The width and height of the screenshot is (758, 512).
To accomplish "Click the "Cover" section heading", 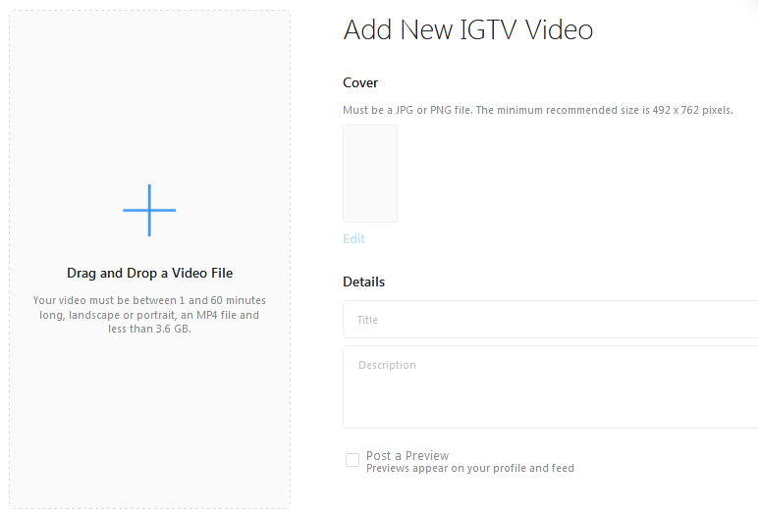I will 360,82.
